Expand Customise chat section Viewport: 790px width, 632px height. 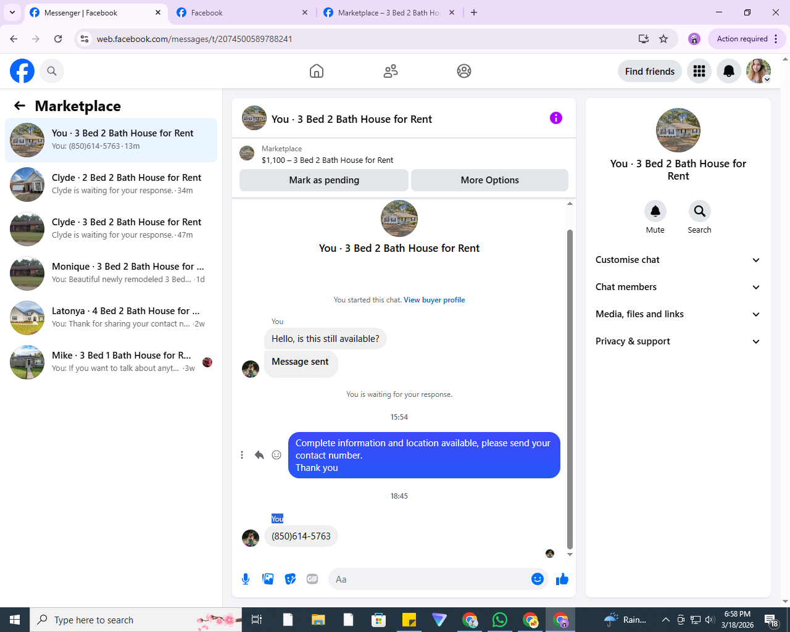pyautogui.click(x=678, y=260)
